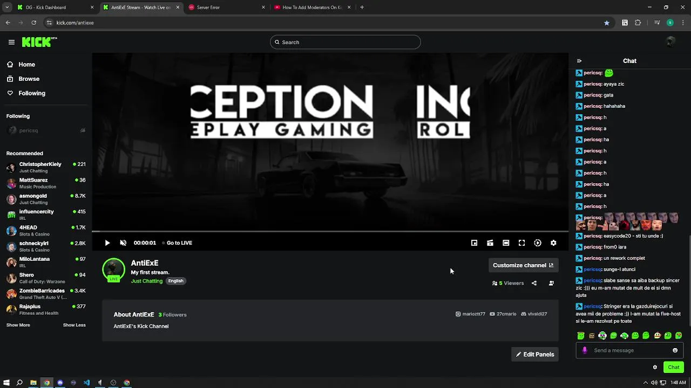Viewport: 691px width, 388px height.
Task: Open the hamburger sidebar menu
Action: [11, 42]
